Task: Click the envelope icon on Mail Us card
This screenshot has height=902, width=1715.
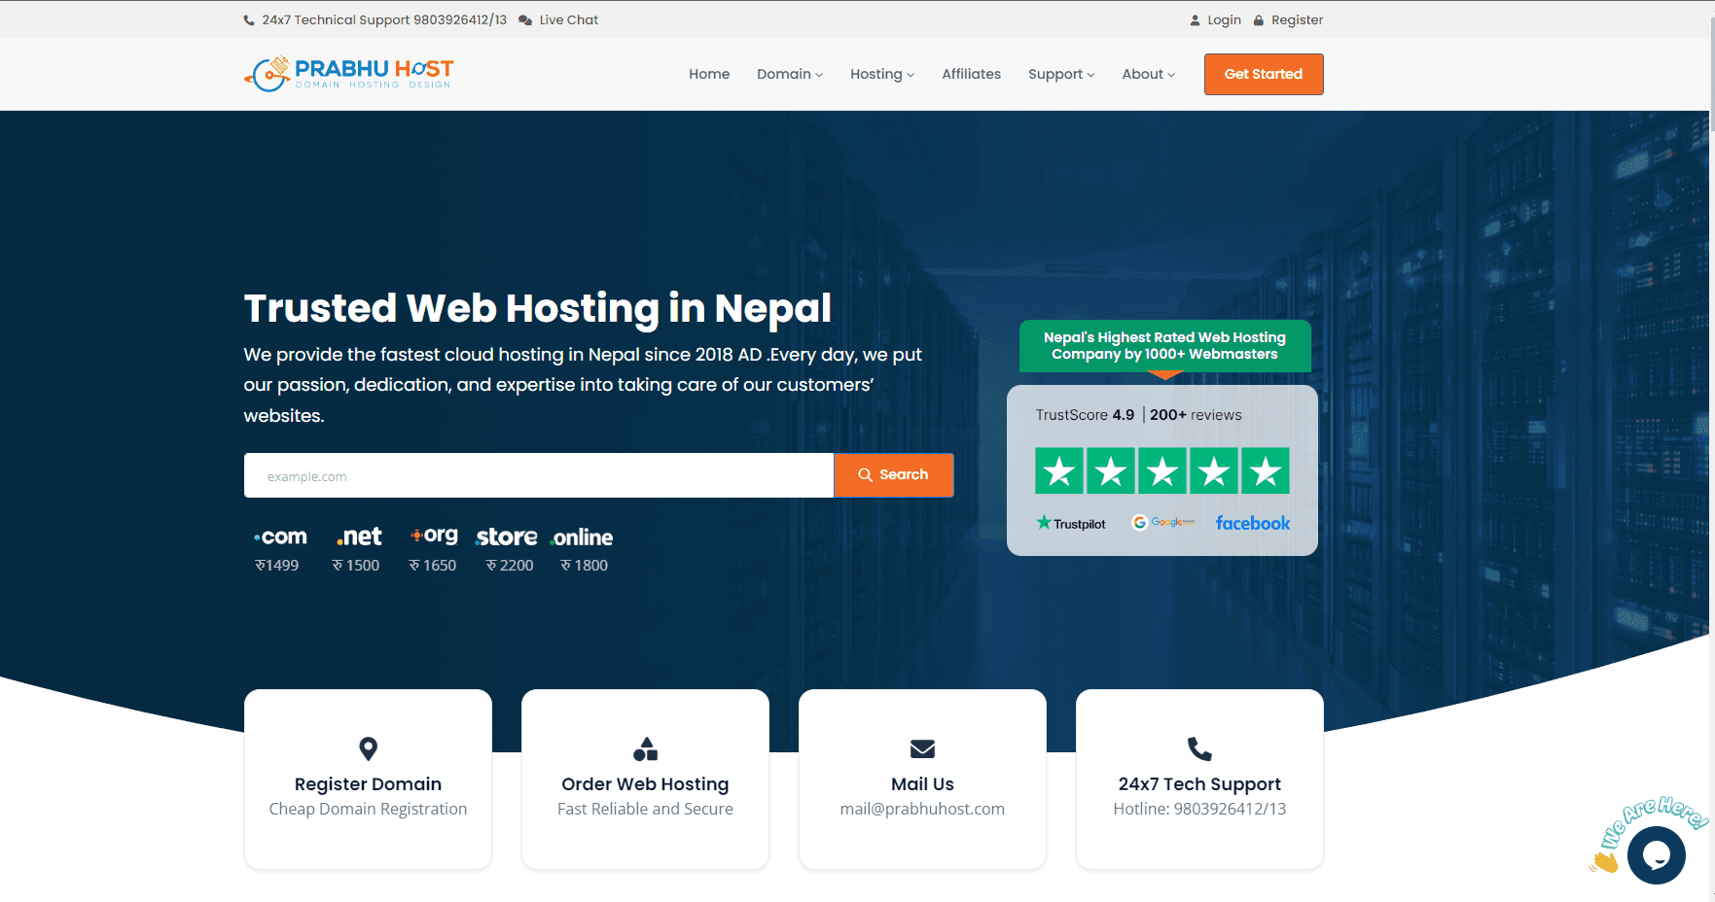Action: (922, 748)
